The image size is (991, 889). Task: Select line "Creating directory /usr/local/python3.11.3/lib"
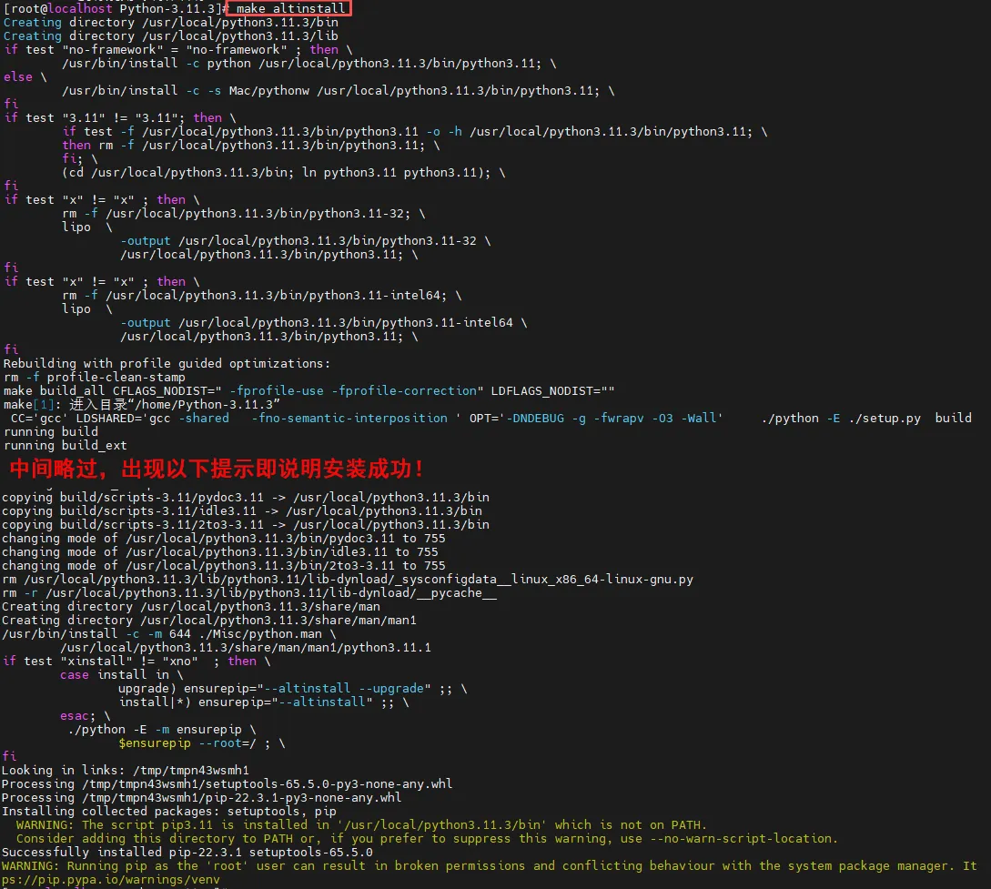pyautogui.click(x=171, y=36)
